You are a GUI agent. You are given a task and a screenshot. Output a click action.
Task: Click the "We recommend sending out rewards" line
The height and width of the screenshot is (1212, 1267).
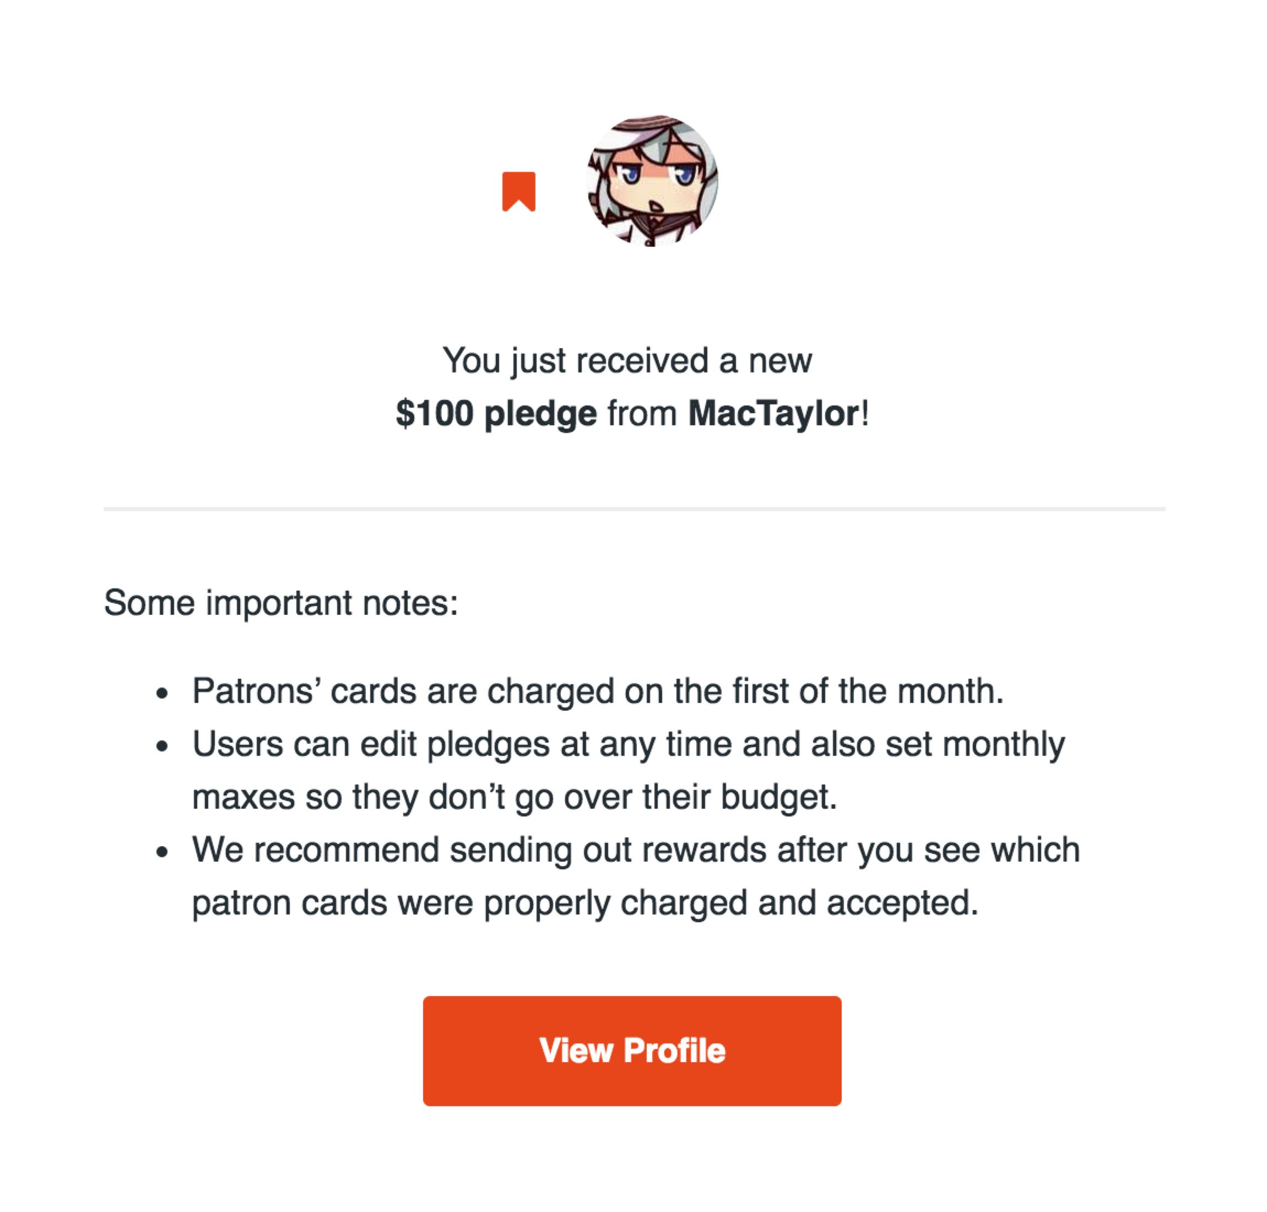click(x=636, y=850)
